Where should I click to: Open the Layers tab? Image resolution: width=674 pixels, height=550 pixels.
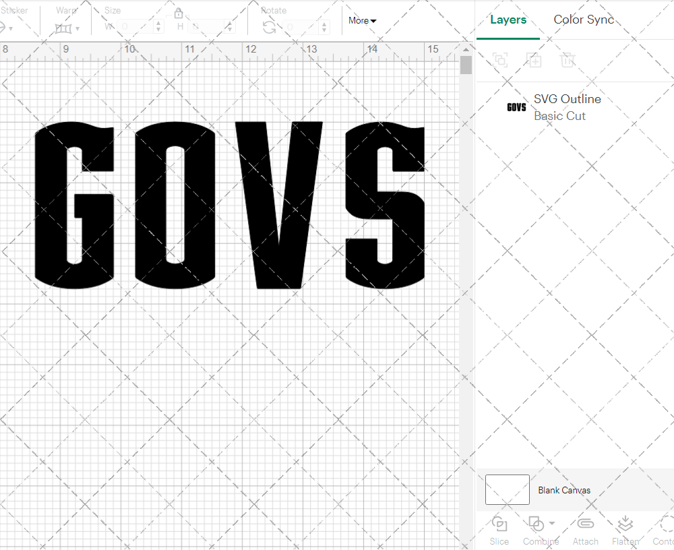508,20
